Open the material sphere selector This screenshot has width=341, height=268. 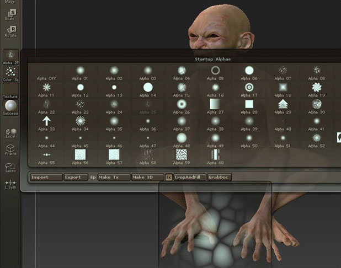(x=10, y=108)
